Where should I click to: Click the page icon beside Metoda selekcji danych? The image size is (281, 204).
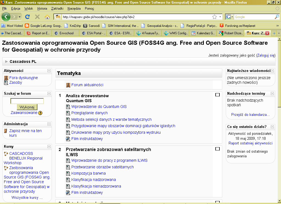point(68,119)
